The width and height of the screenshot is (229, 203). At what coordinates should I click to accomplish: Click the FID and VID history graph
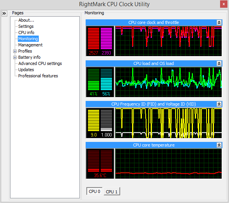[x=169, y=123]
